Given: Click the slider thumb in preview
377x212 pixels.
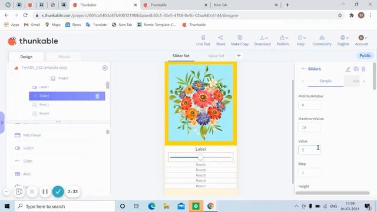Looking at the screenshot, I should coord(200,157).
